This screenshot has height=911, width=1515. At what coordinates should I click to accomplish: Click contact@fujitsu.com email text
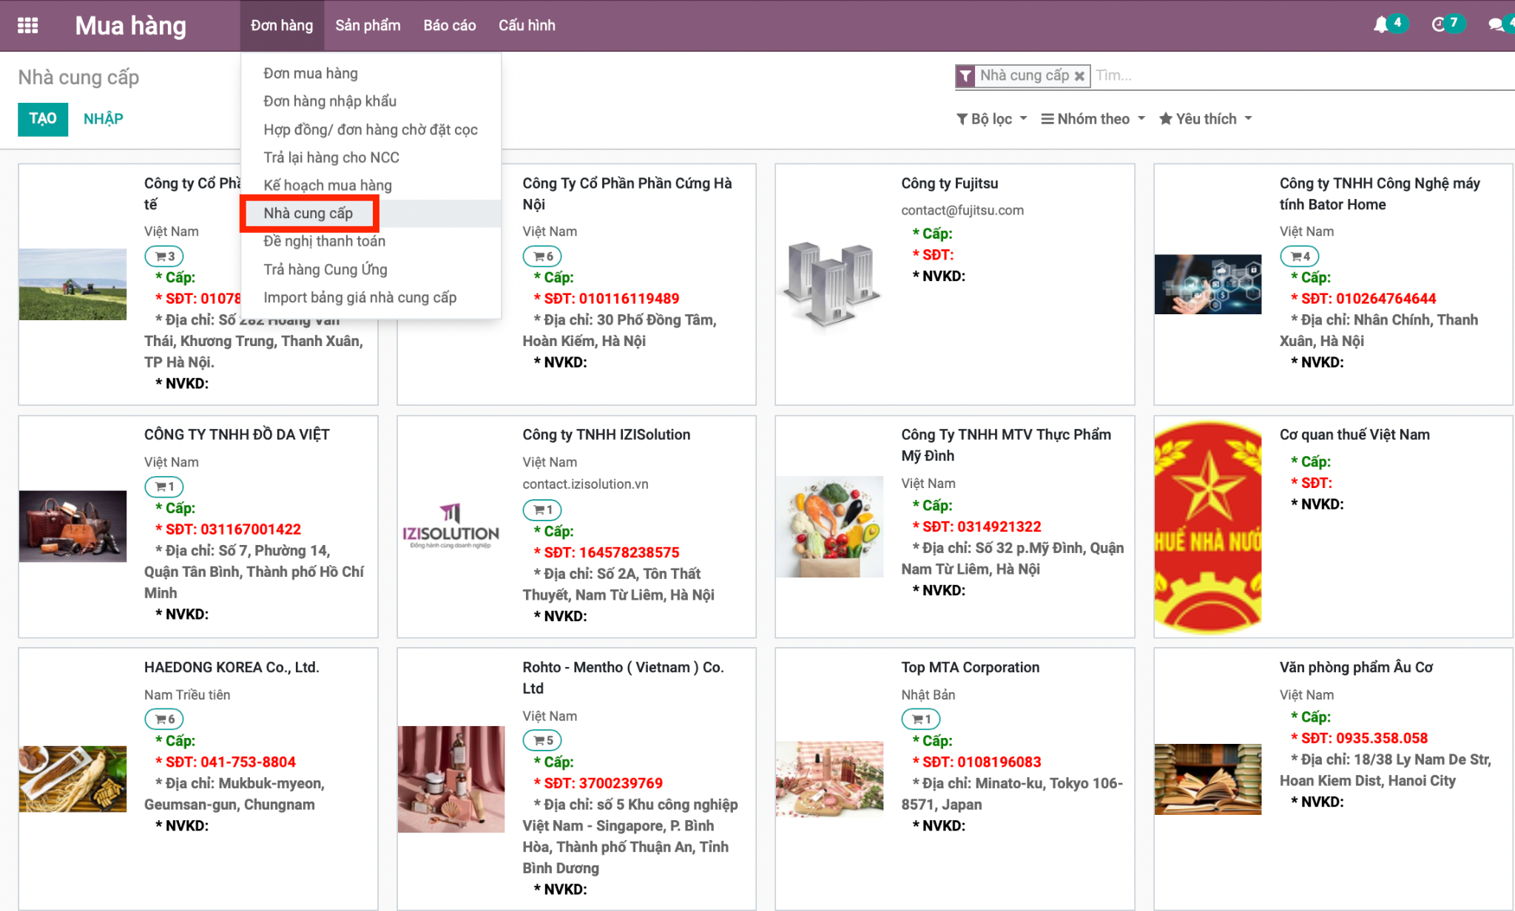tap(962, 210)
